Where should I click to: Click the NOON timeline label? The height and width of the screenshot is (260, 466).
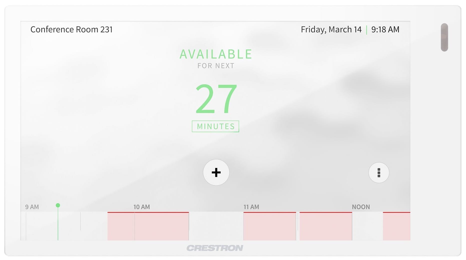coord(361,207)
